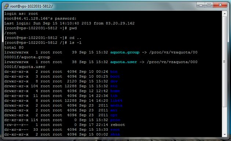Click the aquota.user symlink name

(x=124, y=62)
